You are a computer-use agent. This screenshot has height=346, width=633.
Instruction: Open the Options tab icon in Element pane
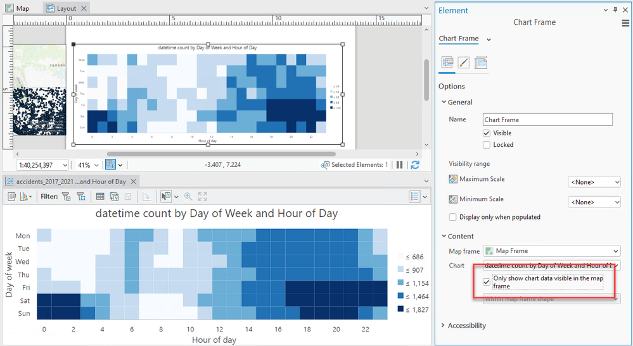(x=447, y=63)
